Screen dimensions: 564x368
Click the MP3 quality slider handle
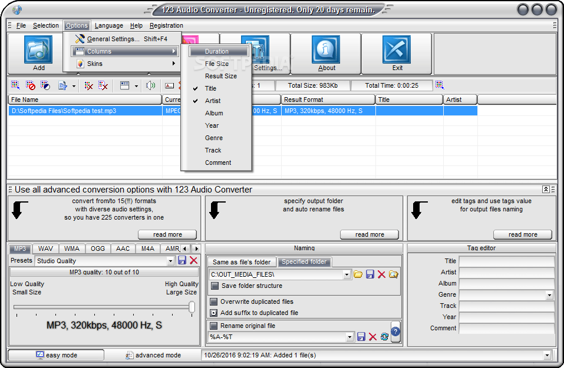tap(192, 307)
